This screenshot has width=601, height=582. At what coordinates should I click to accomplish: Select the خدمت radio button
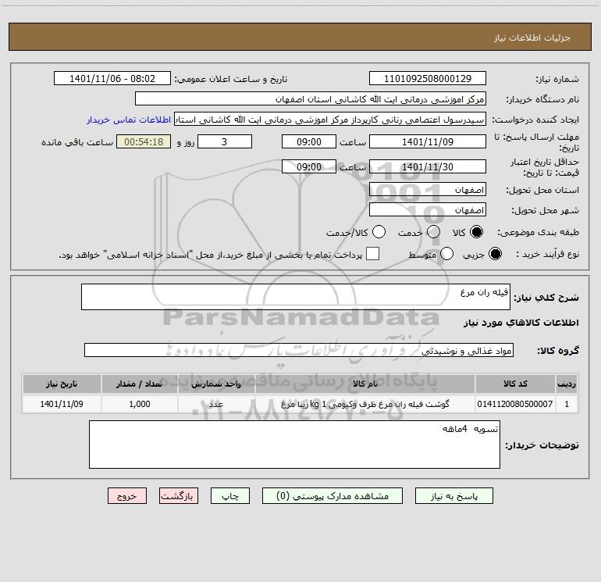click(x=433, y=232)
